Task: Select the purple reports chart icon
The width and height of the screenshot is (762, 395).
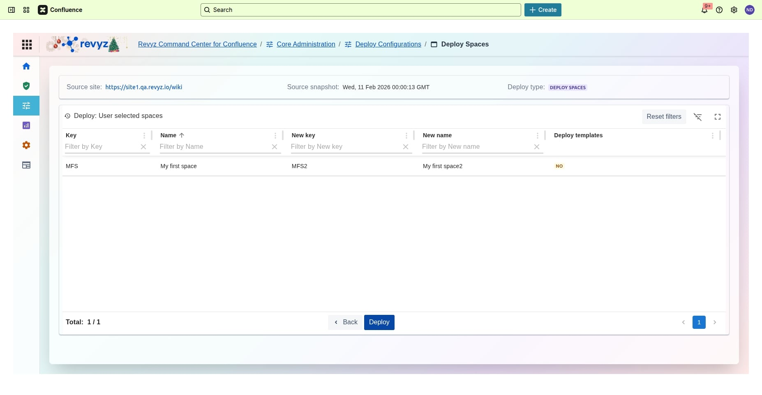Action: coord(26,125)
